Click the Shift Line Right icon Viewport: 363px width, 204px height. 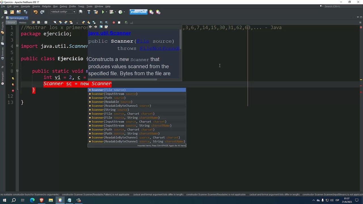tap(106, 22)
